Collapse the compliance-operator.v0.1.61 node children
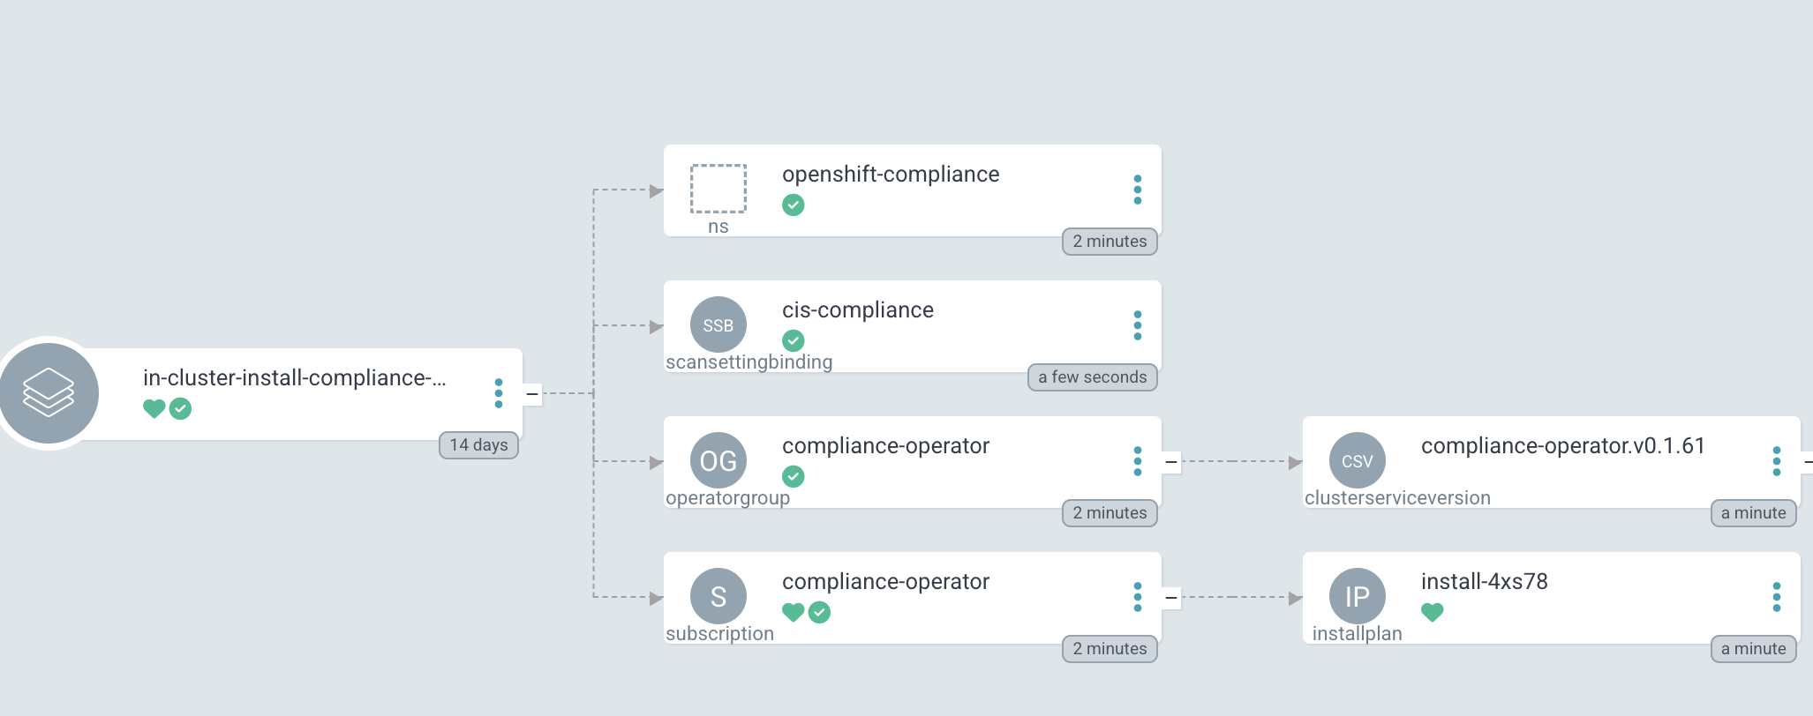 pos(1808,459)
